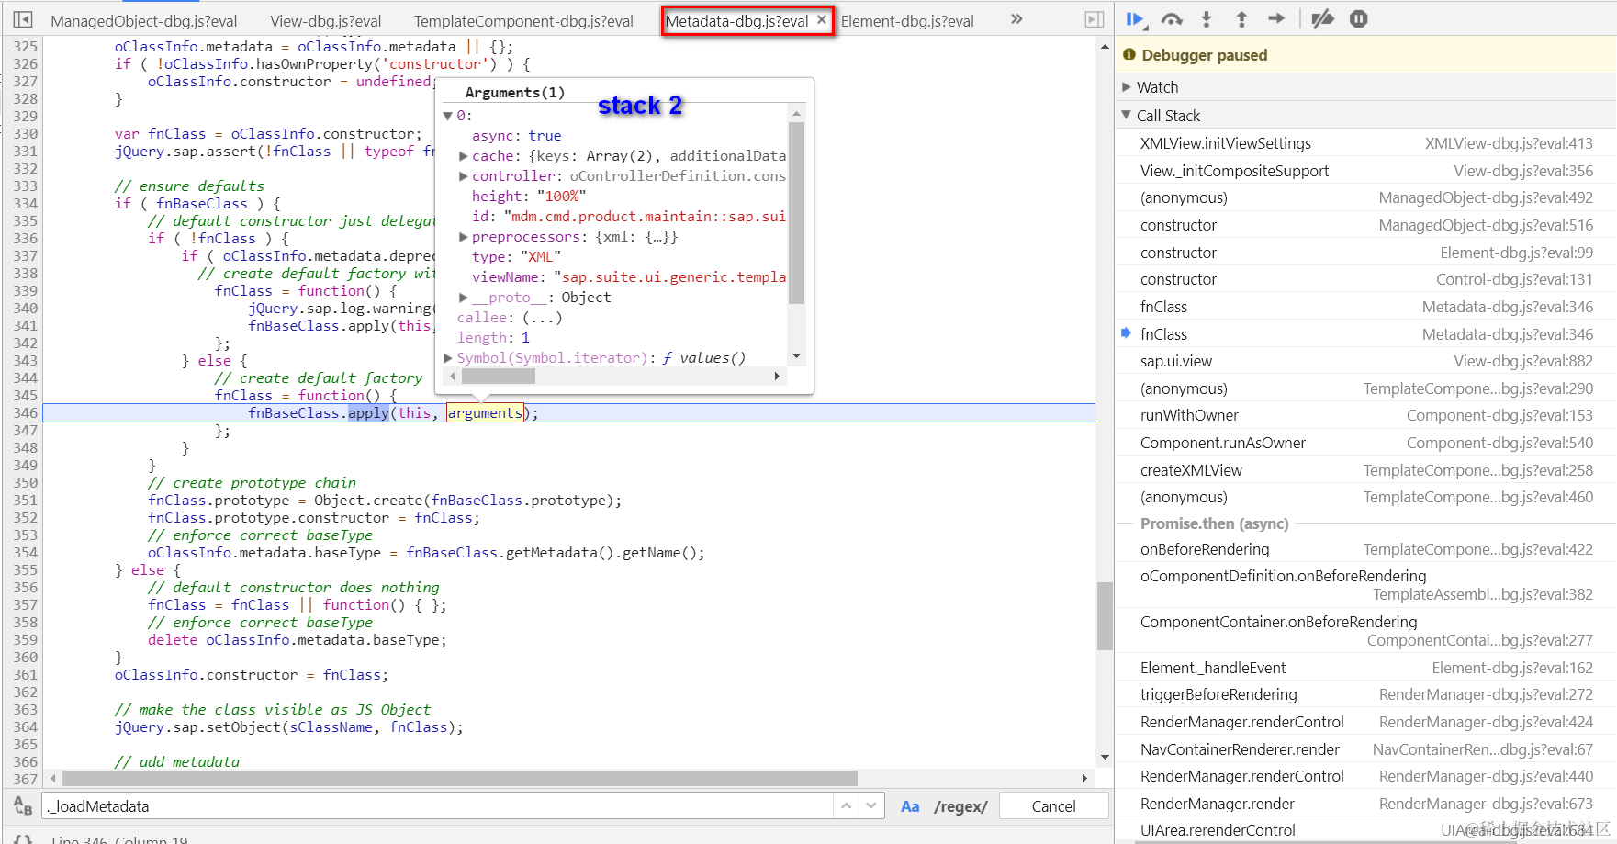Show the file navigator sidebar

[23, 19]
